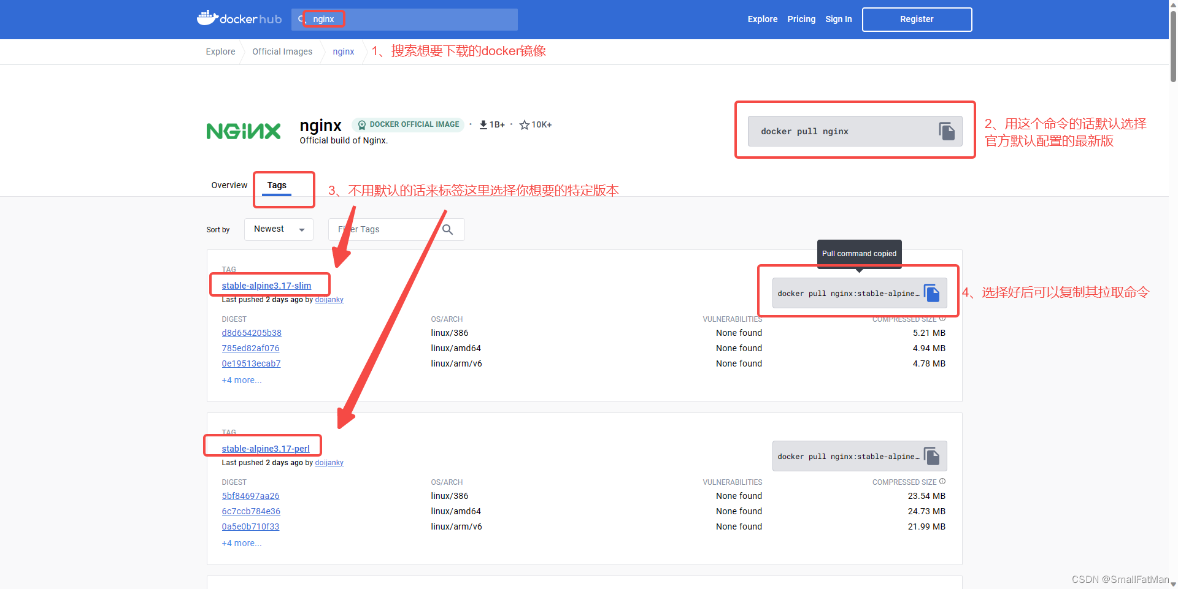Click the nginx breadcrumb
1178x589 pixels.
(x=344, y=51)
